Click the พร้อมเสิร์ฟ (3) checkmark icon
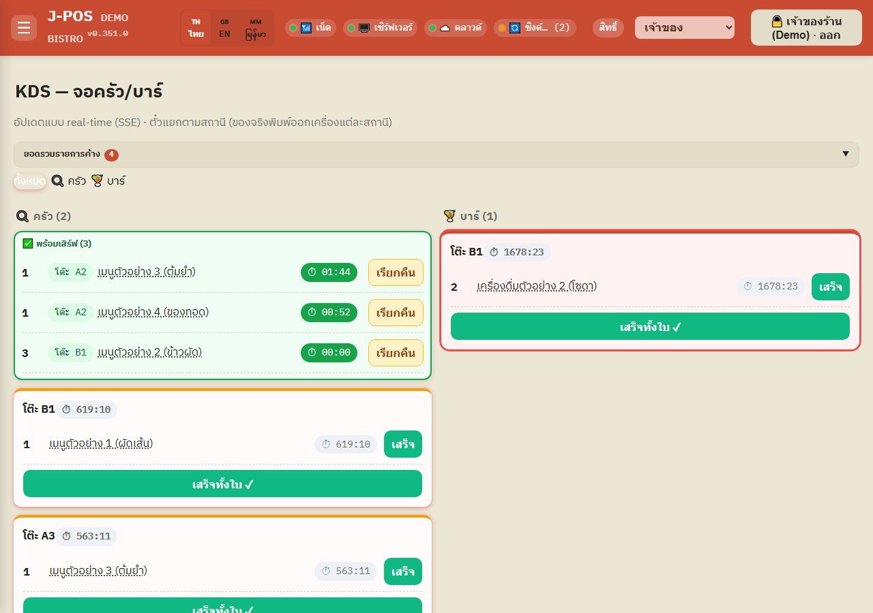Image resolution: width=873 pixels, height=613 pixels. click(28, 243)
